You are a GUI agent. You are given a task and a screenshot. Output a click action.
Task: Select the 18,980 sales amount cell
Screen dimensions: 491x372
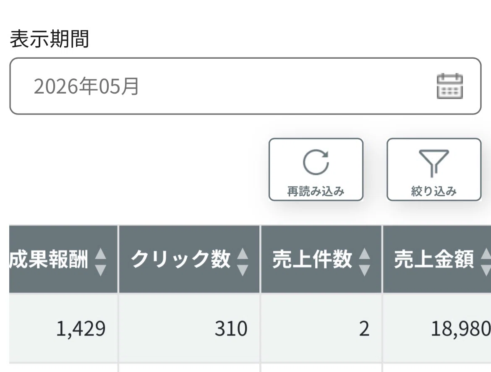pyautogui.click(x=437, y=328)
